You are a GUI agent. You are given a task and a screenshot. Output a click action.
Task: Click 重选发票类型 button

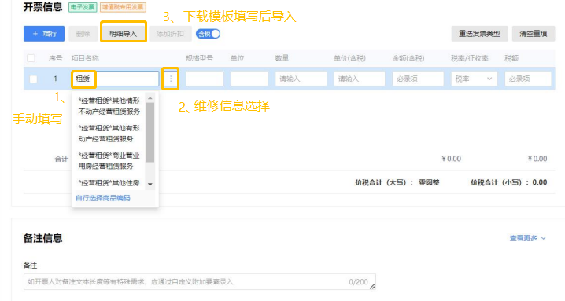click(479, 34)
